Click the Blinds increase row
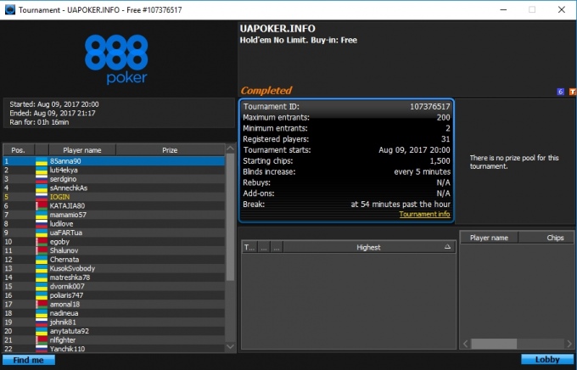Screen dimensions: 577x370 point(346,172)
